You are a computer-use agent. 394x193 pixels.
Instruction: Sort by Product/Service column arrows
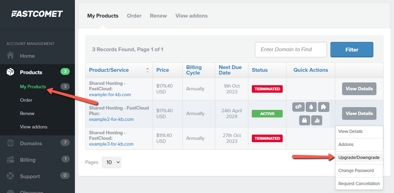click(147, 70)
